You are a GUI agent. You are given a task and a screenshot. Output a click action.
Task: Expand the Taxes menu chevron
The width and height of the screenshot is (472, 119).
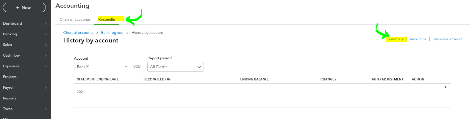[46, 109]
